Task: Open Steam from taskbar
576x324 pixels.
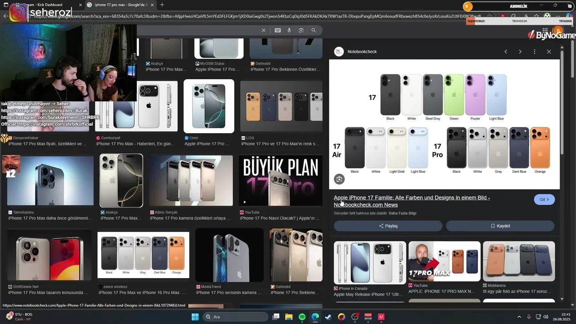Action: [328, 317]
